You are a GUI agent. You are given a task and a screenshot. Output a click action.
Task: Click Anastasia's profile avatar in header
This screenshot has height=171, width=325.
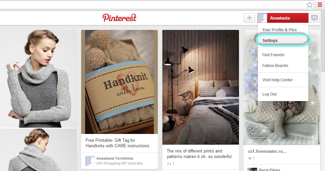pos(262,18)
